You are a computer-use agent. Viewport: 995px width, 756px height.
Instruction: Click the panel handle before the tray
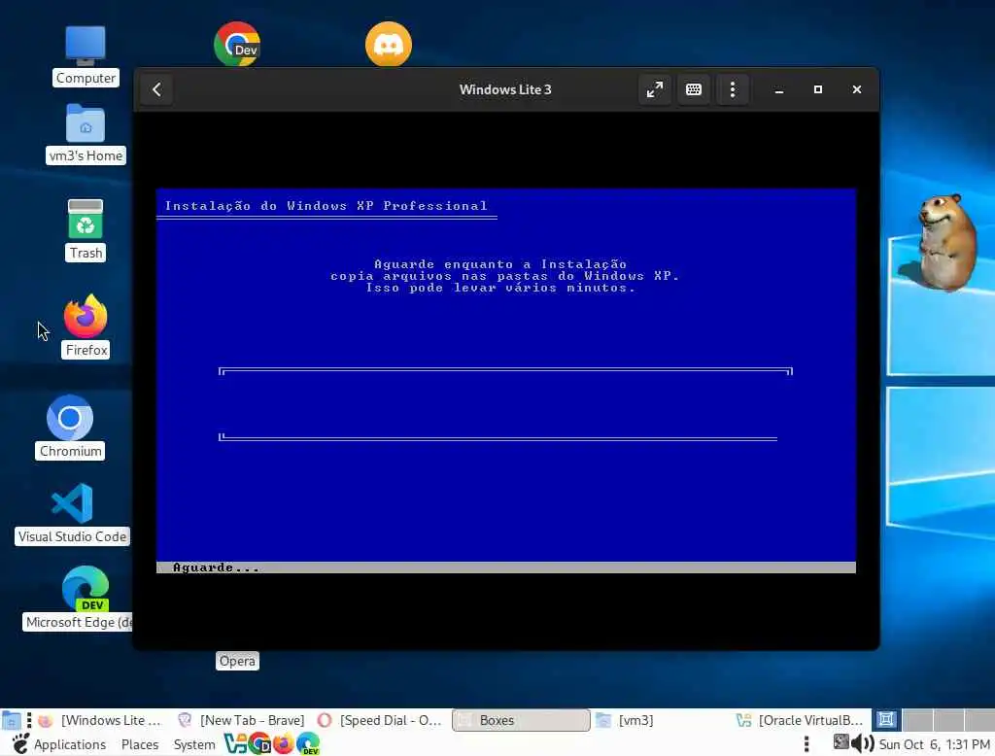806,744
